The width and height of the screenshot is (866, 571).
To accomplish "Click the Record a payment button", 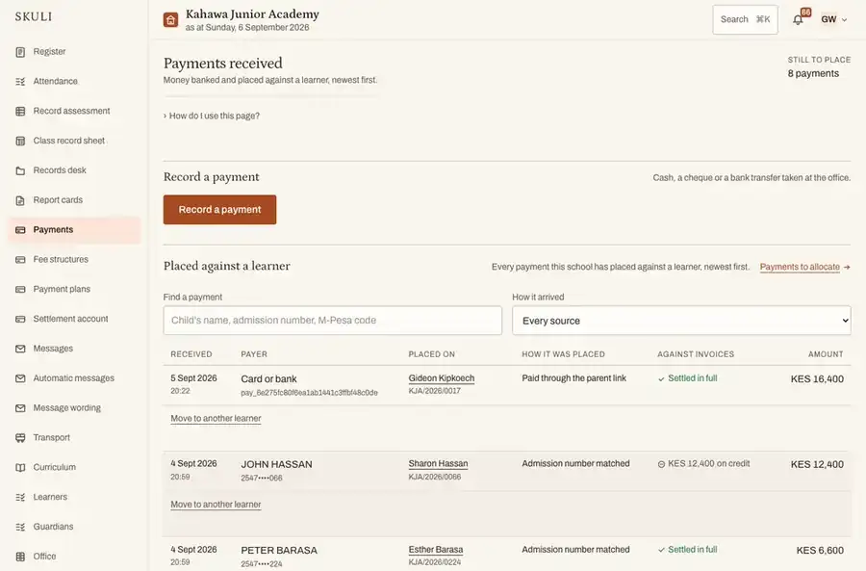I will point(219,210).
